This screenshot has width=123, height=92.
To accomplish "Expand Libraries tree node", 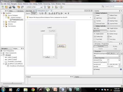I will pos(4,24).
